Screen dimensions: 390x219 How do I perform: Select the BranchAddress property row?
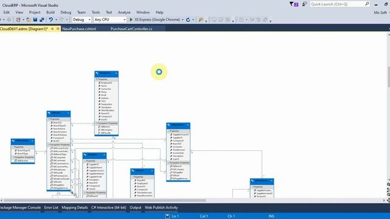click(60, 135)
